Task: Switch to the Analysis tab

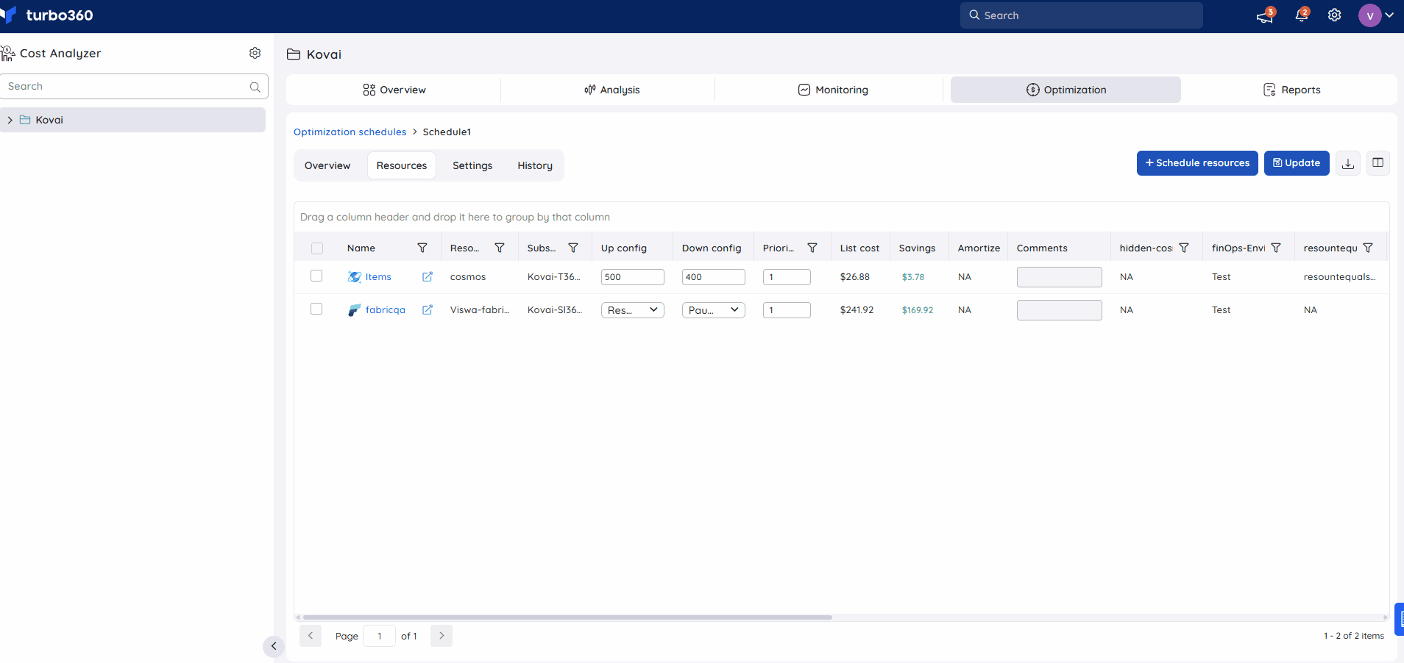Action: tap(611, 90)
